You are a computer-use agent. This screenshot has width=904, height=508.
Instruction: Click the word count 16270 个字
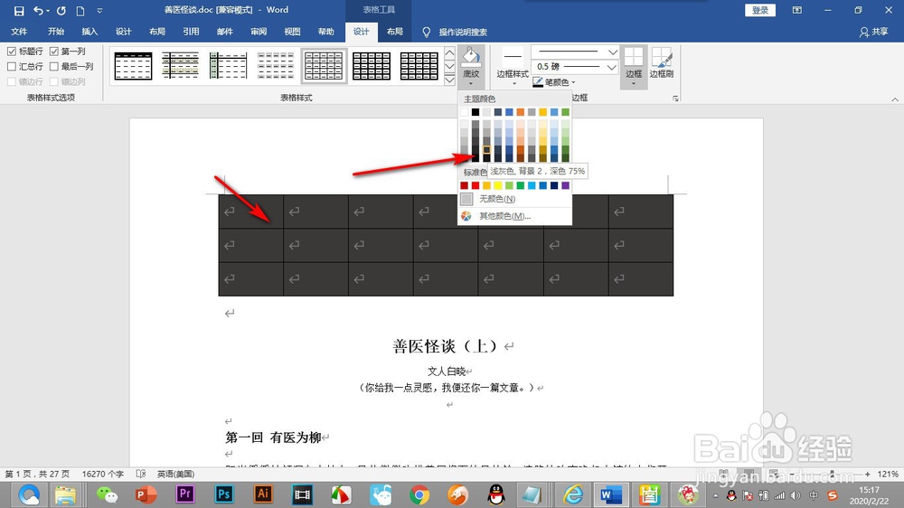(103, 474)
